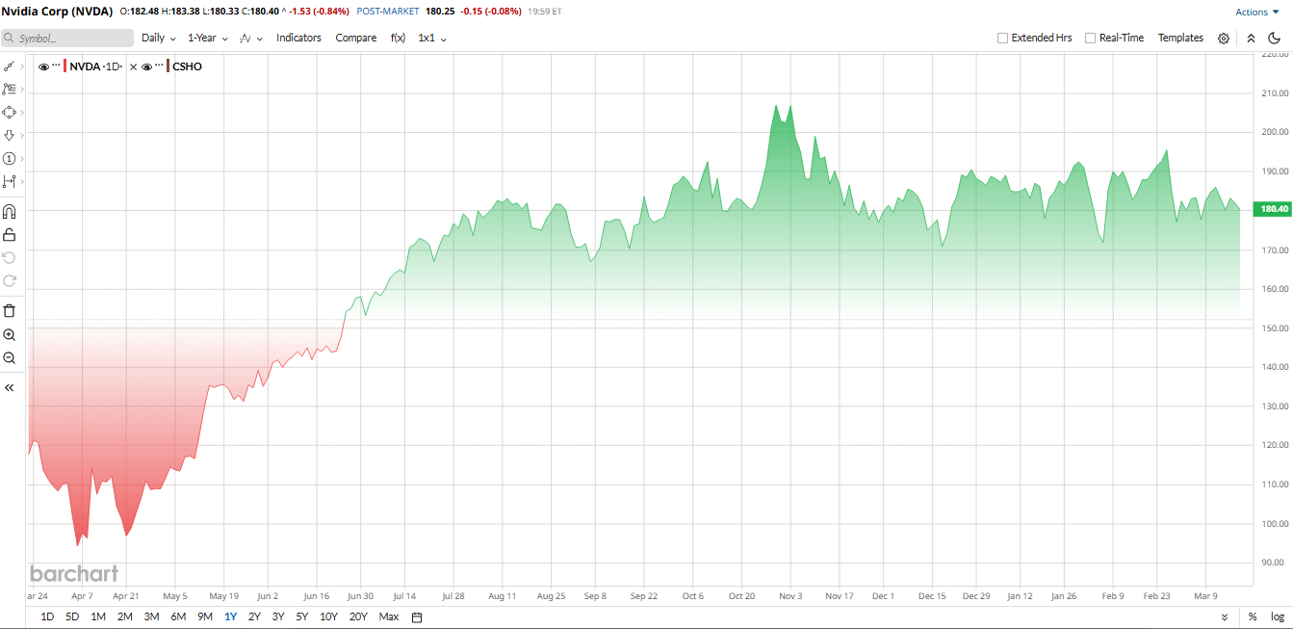Expand the trend line tool flyout arrow
Screen dimensions: 1293x629
click(22, 66)
